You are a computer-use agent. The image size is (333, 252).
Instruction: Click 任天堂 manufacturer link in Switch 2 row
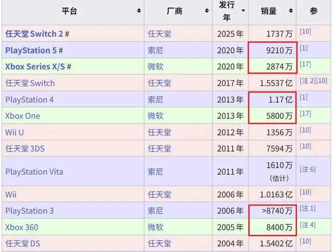[x=160, y=34]
